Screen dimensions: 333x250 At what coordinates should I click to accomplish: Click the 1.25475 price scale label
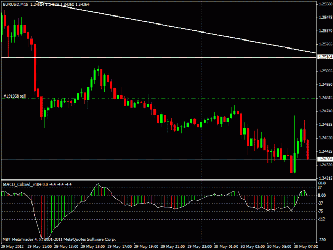tap(326, 18)
